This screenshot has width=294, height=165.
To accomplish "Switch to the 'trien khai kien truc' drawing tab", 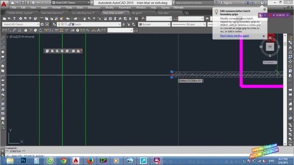I will [52, 13].
